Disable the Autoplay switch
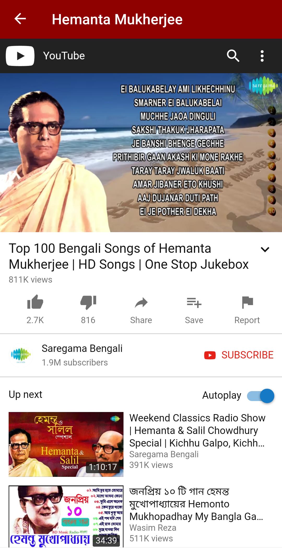This screenshot has height=549, width=282. coord(261,396)
